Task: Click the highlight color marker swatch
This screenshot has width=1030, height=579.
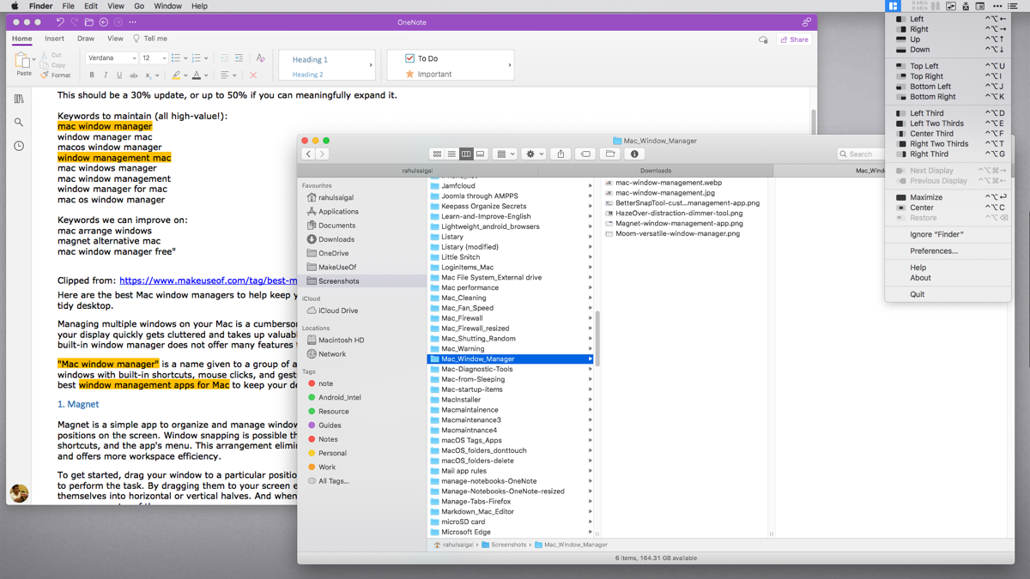Action: click(176, 75)
